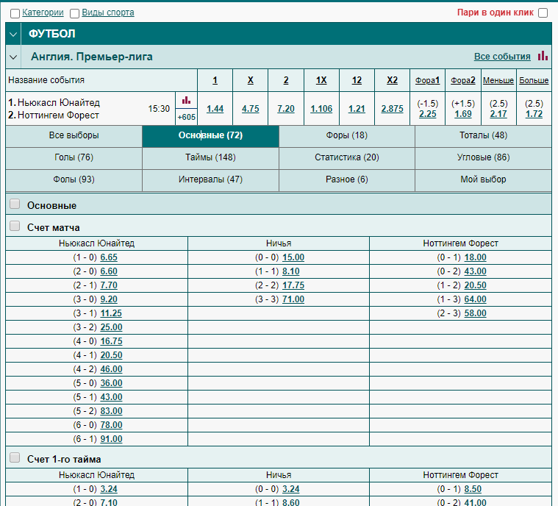Image resolution: width=558 pixels, height=506 pixels.
Task: Click the Категории link
Action: 43,13
